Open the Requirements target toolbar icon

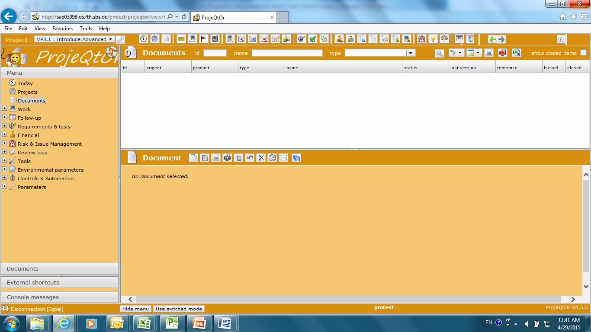[x=302, y=39]
